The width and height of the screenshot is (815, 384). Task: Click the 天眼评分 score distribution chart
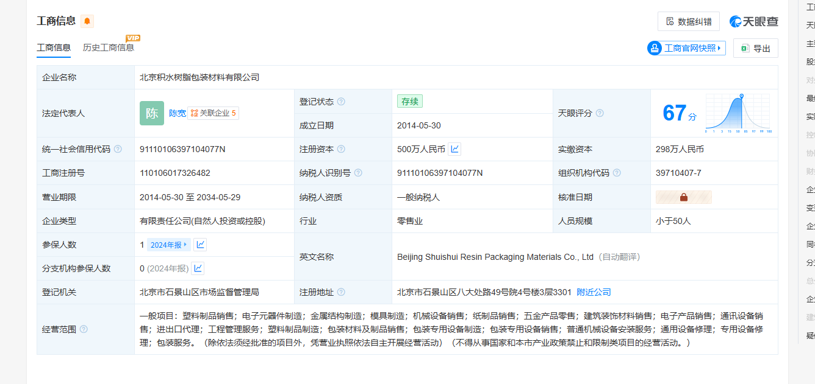[x=738, y=113]
